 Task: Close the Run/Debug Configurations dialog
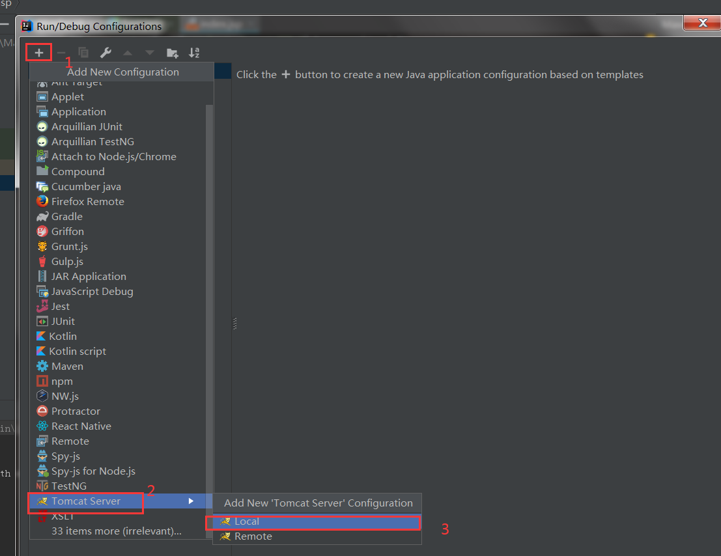(x=703, y=23)
